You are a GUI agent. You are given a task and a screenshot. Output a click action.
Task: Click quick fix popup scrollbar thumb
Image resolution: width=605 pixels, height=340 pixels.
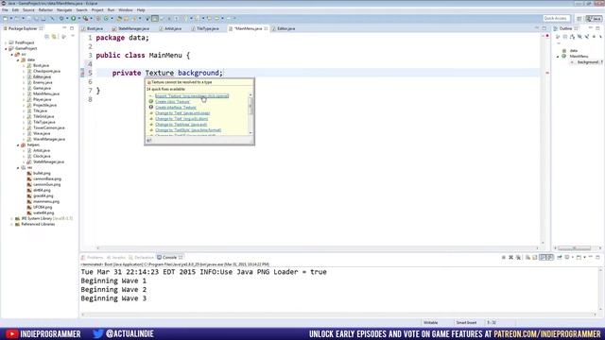coord(251,105)
